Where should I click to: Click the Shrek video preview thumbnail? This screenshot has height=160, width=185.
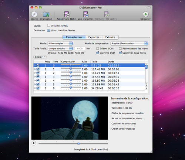pos(70,118)
